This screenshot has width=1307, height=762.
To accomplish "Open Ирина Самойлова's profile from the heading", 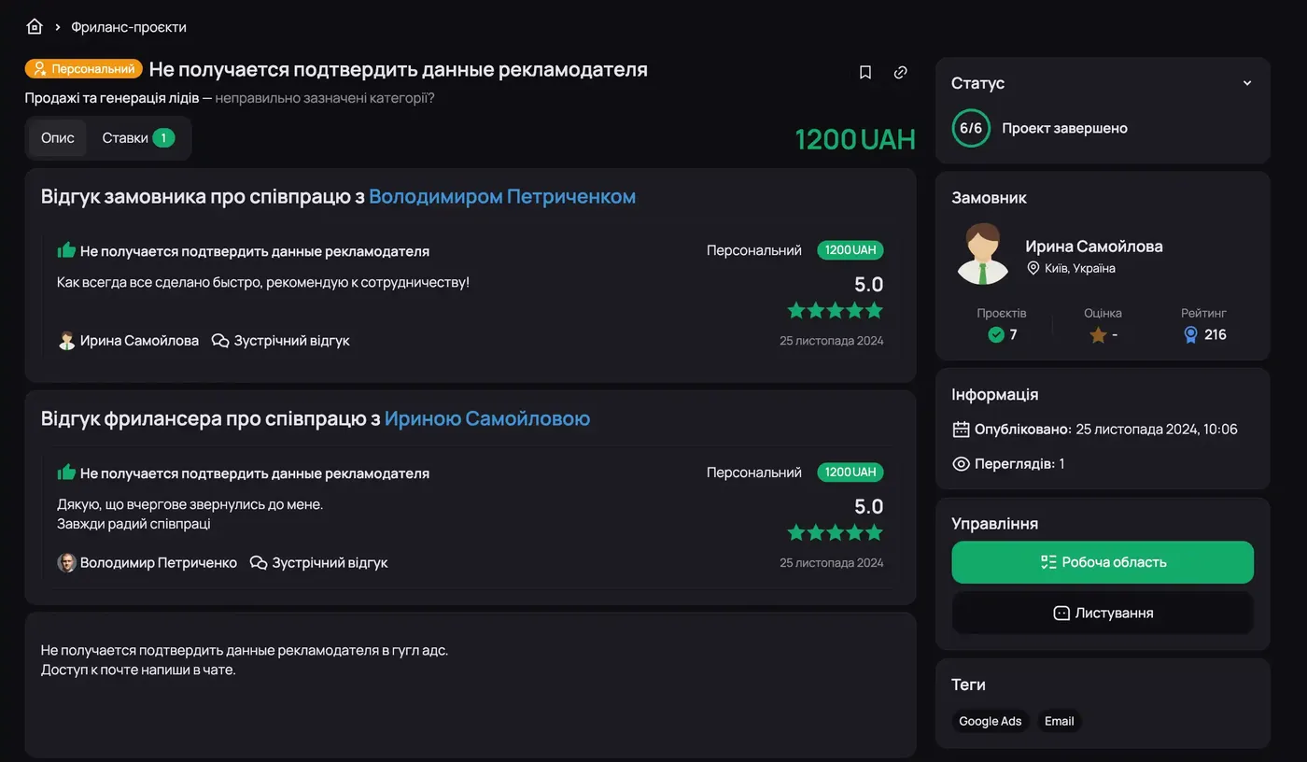I will pos(487,419).
